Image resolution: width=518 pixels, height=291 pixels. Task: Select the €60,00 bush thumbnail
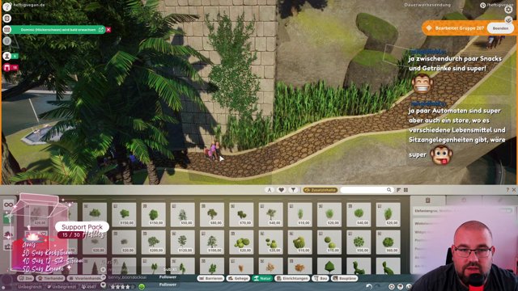point(388,242)
